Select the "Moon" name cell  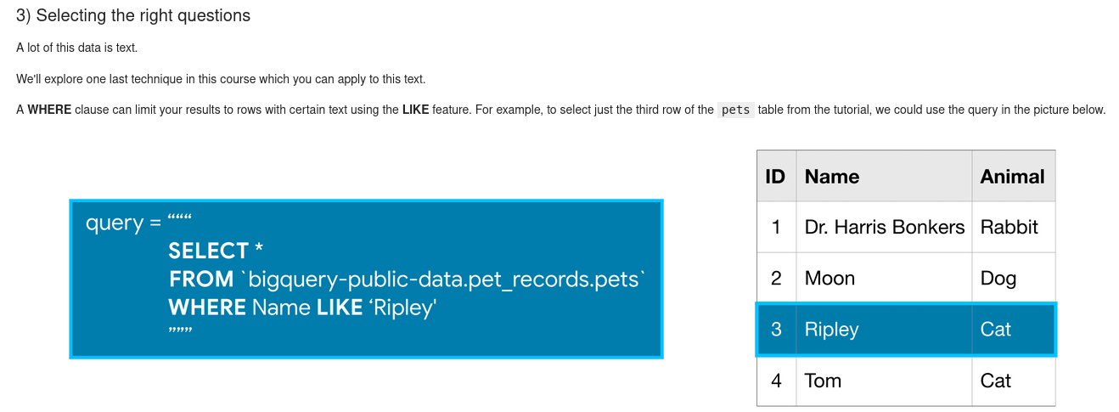coord(829,279)
